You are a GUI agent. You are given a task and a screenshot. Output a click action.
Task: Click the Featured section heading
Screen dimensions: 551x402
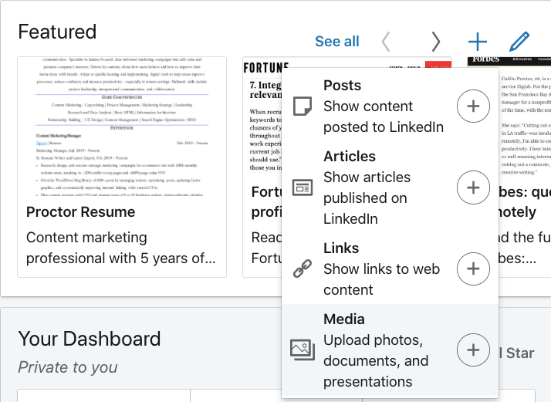coord(57,32)
